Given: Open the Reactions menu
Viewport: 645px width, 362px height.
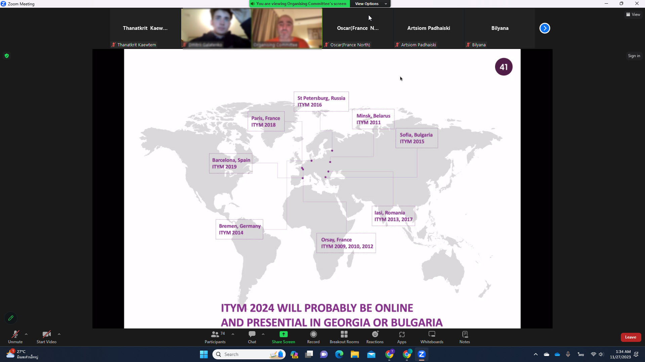Looking at the screenshot, I should (x=375, y=337).
